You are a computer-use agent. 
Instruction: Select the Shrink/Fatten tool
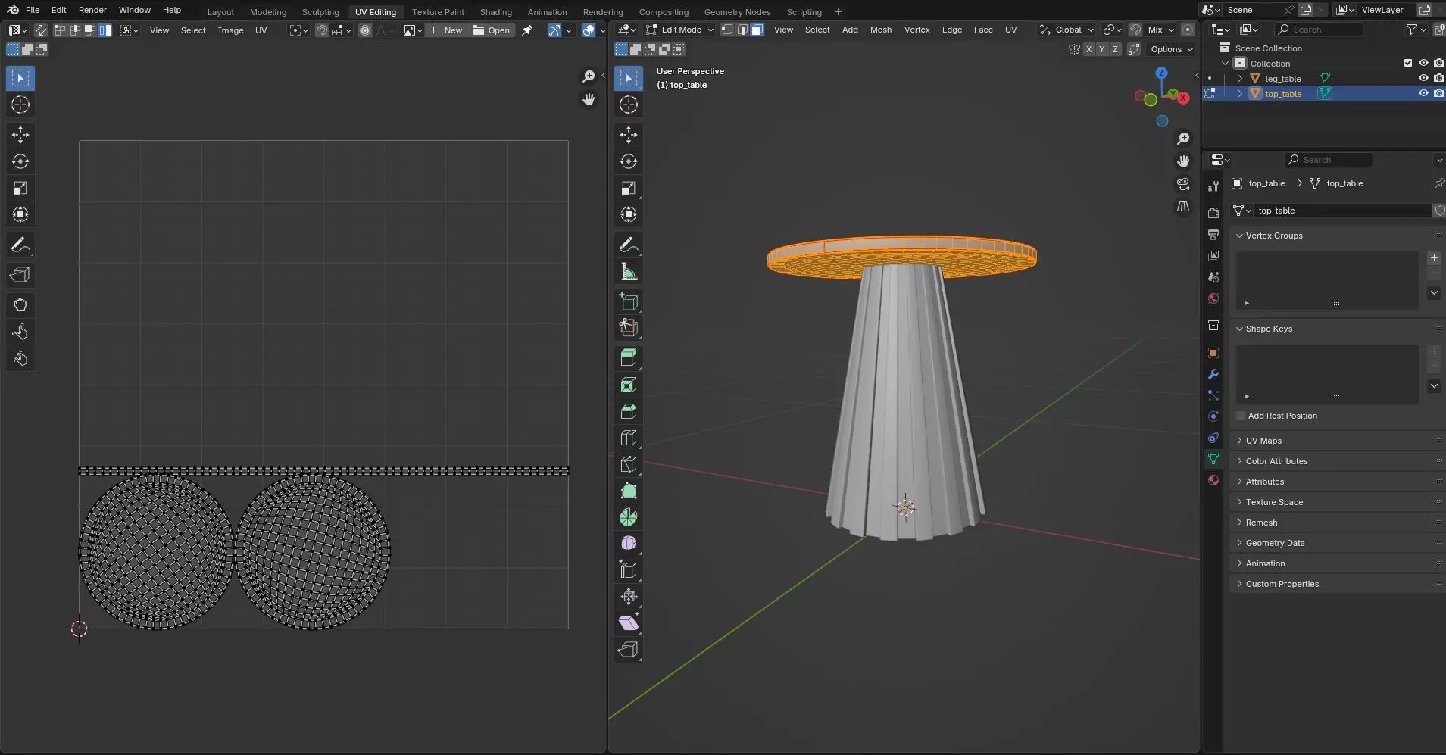[x=628, y=596]
